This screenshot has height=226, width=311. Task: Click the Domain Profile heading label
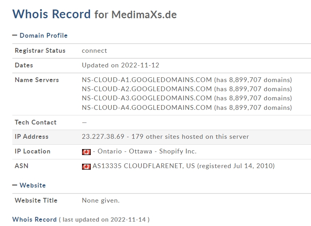(44, 36)
